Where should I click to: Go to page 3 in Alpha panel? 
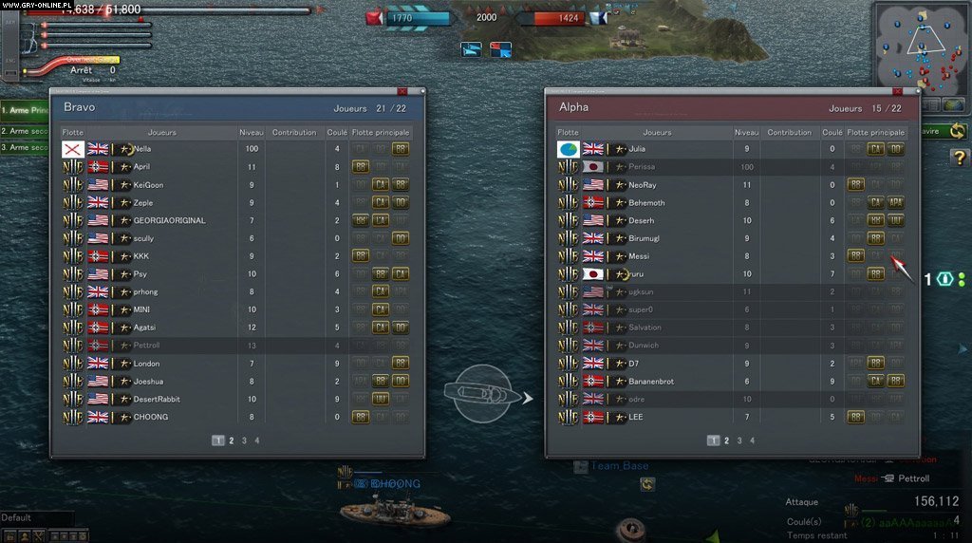click(x=739, y=440)
